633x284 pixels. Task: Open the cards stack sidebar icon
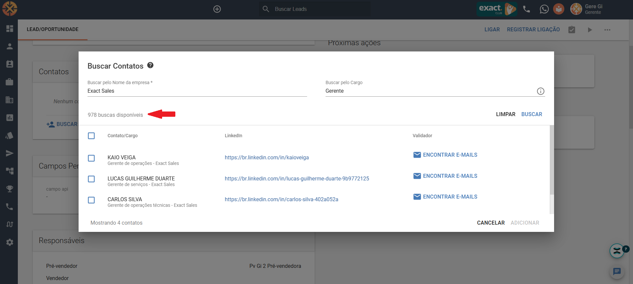[10, 135]
